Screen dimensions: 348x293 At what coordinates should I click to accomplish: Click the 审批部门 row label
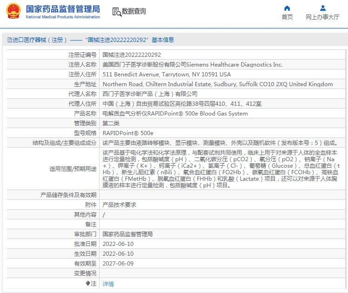(85, 234)
